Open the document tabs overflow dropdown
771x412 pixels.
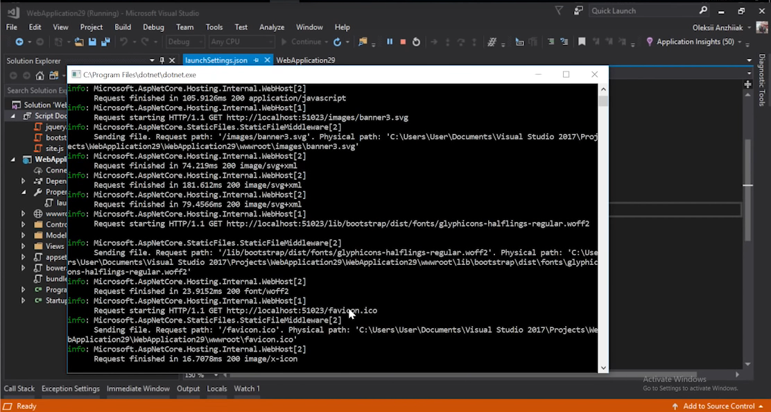749,60
